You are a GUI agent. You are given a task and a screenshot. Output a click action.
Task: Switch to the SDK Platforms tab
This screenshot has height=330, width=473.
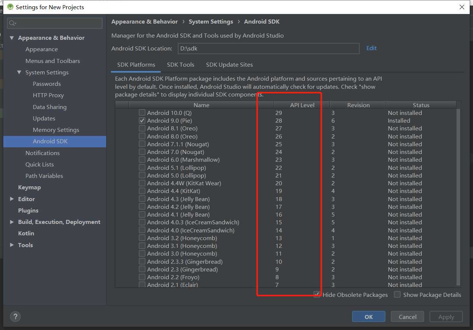pos(136,64)
